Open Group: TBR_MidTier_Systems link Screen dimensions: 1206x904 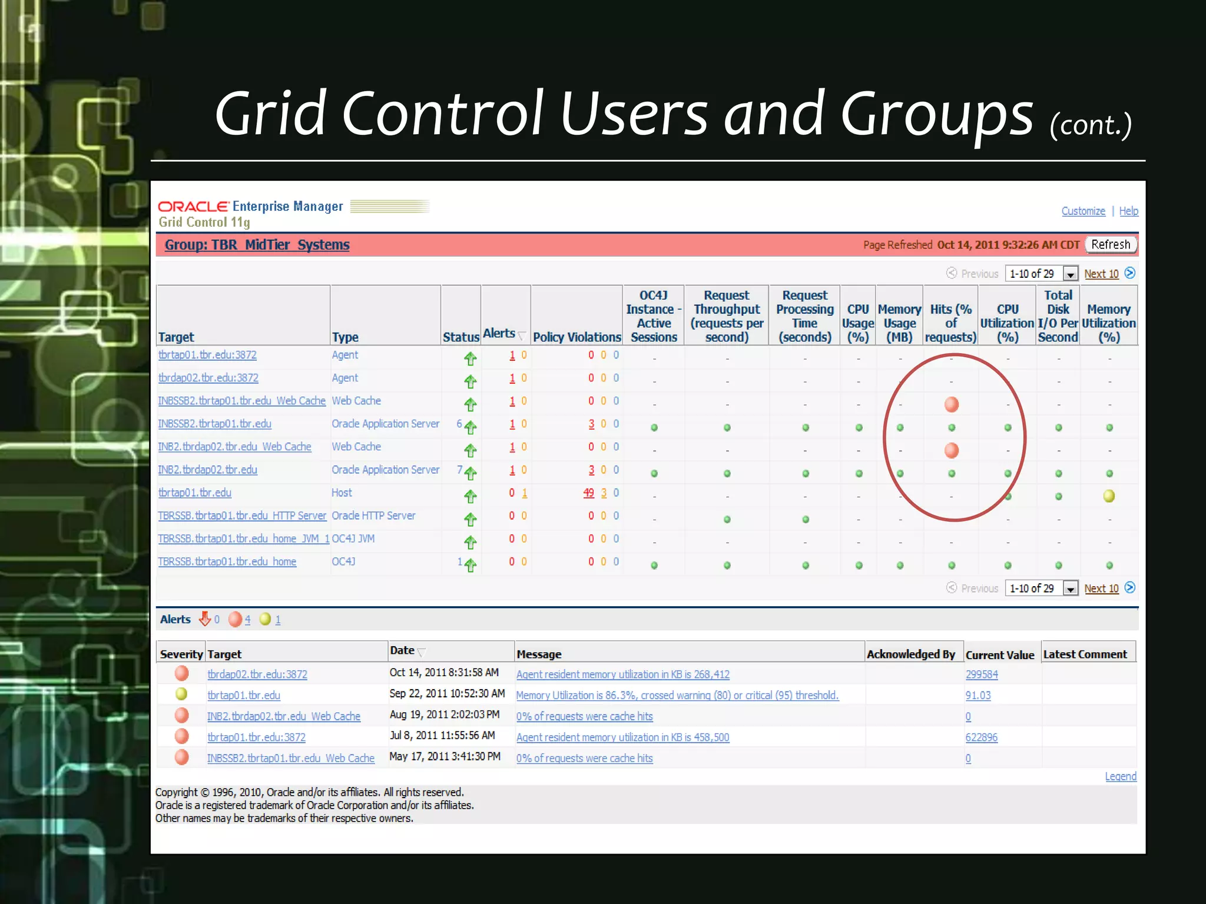[257, 245]
